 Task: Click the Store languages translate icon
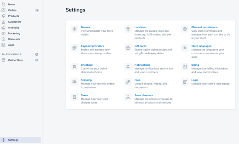click(185, 48)
